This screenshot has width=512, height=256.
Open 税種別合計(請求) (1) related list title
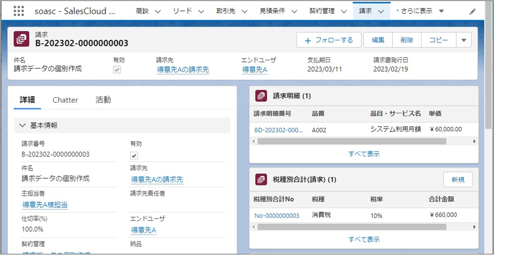(x=304, y=180)
